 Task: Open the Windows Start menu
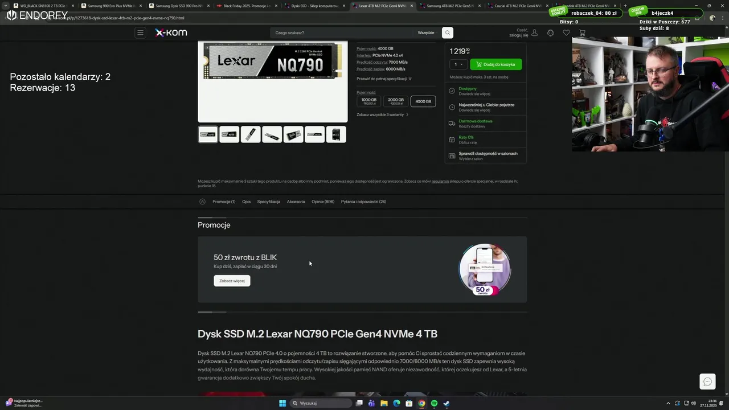pos(282,403)
